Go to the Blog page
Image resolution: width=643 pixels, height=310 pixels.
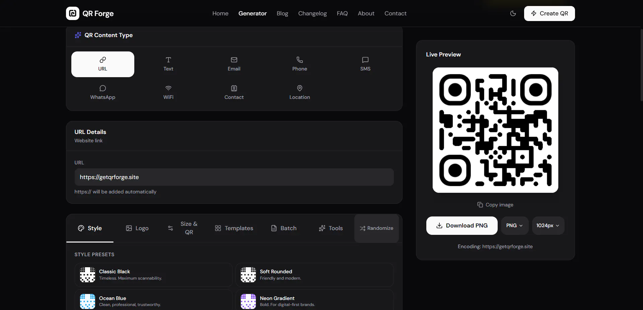[282, 13]
